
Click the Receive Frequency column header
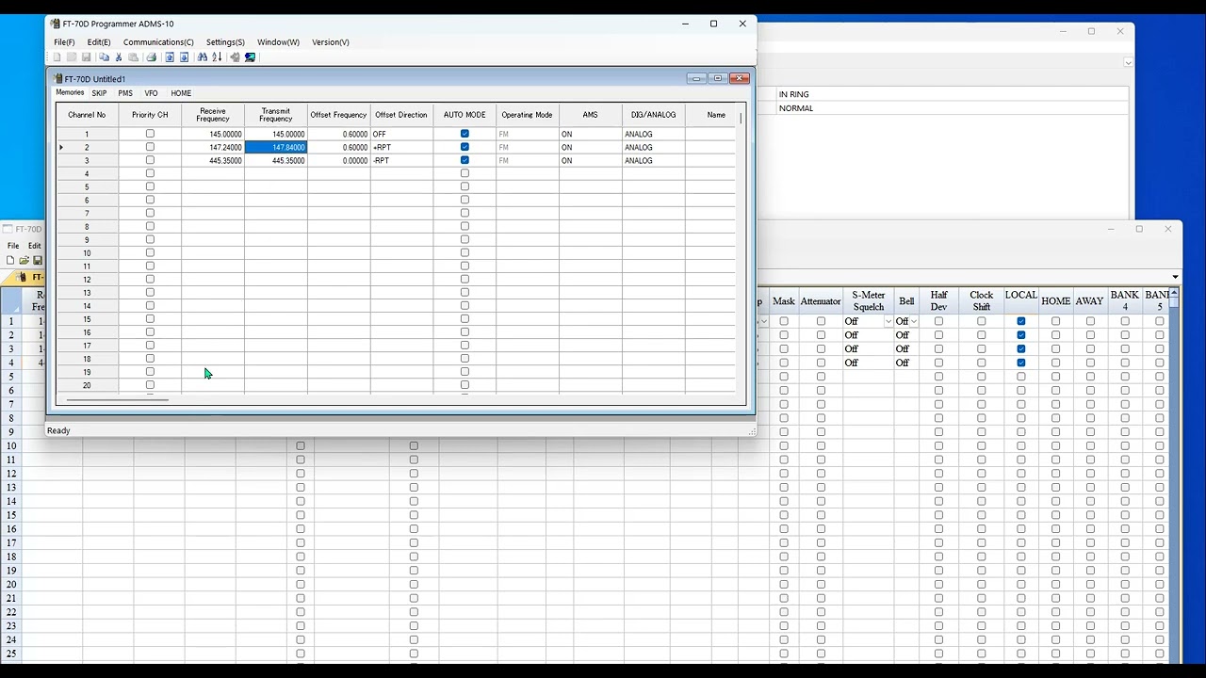tap(213, 115)
